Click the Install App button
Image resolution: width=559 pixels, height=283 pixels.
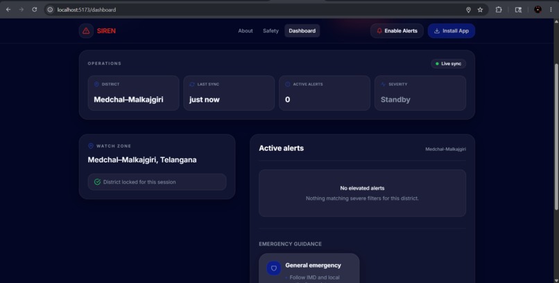[452, 31]
